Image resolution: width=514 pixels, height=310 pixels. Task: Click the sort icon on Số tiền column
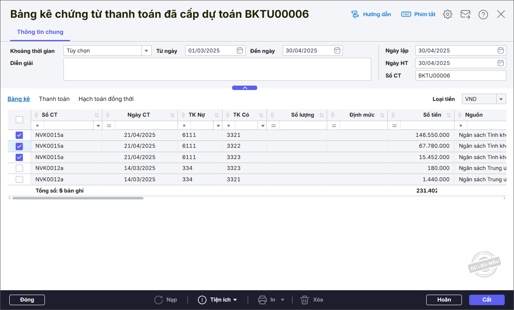click(449, 115)
